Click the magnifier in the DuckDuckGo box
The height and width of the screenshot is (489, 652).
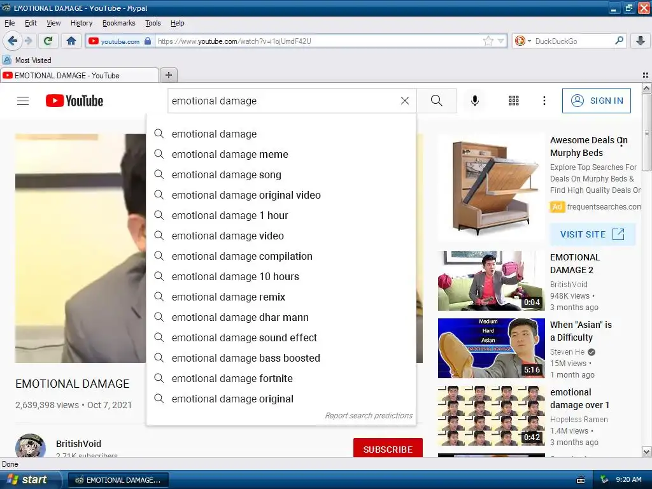click(x=619, y=41)
